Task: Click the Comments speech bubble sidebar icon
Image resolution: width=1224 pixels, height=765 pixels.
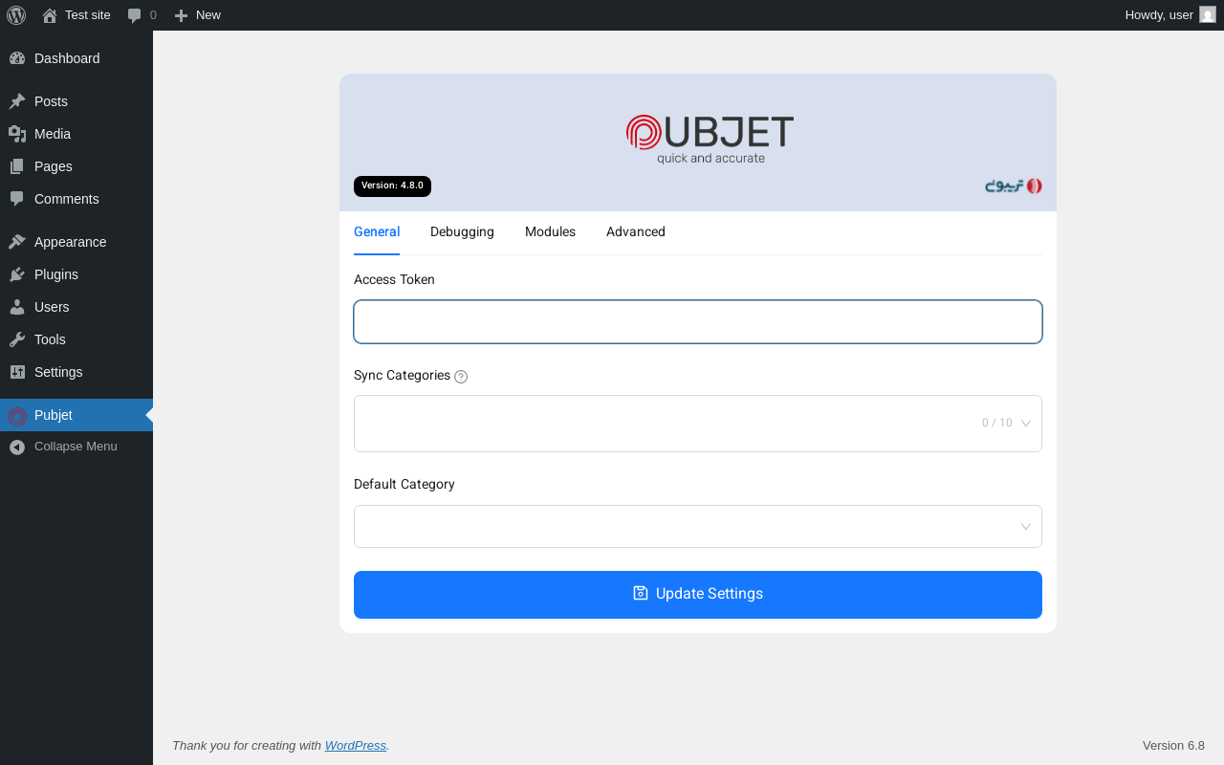Action: (17, 199)
